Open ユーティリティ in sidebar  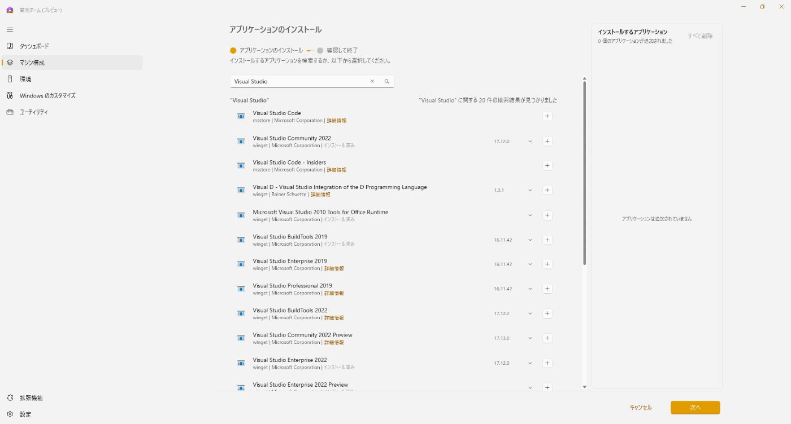(x=72, y=112)
